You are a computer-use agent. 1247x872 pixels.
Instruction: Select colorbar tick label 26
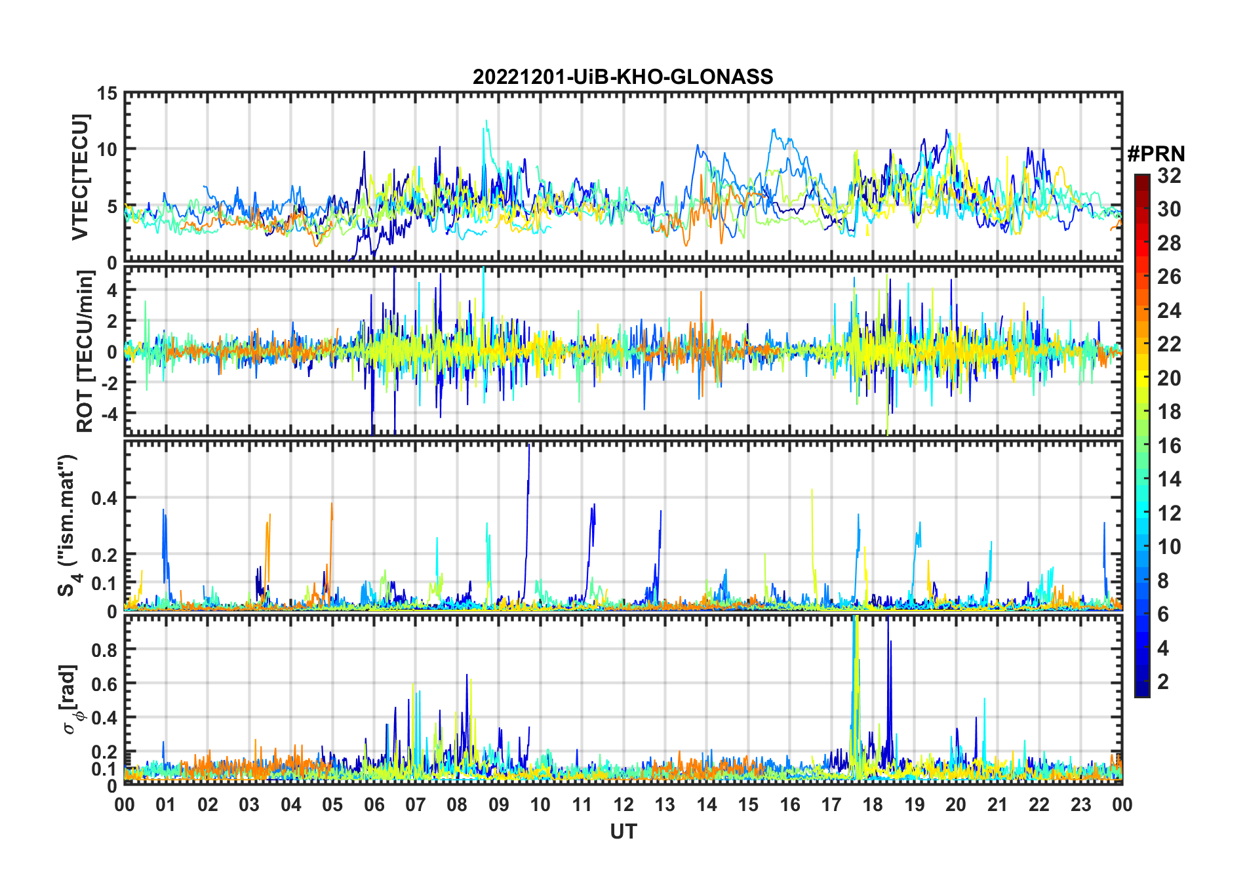click(x=1169, y=277)
